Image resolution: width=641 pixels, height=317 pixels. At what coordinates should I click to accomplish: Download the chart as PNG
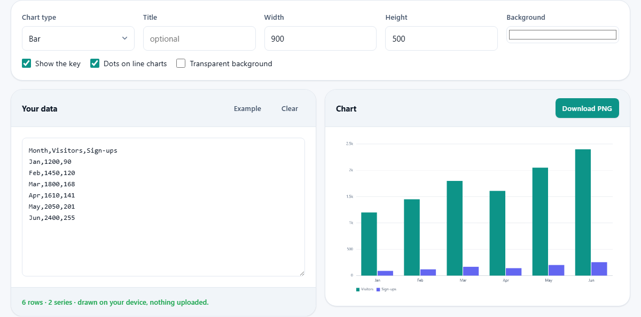point(587,108)
